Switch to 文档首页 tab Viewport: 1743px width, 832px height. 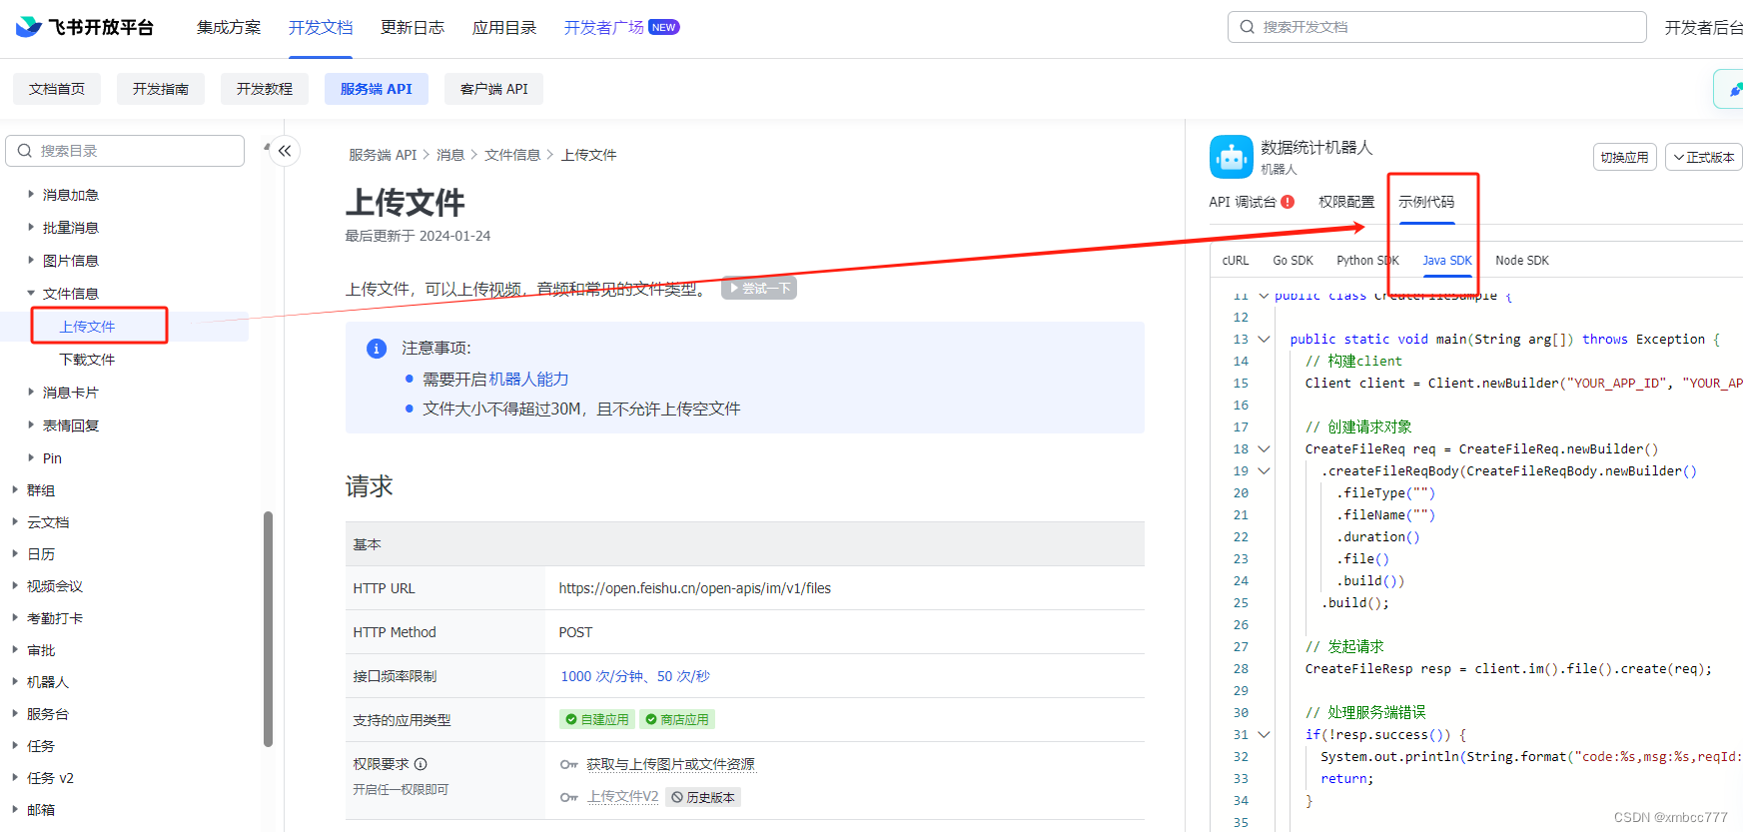[57, 89]
